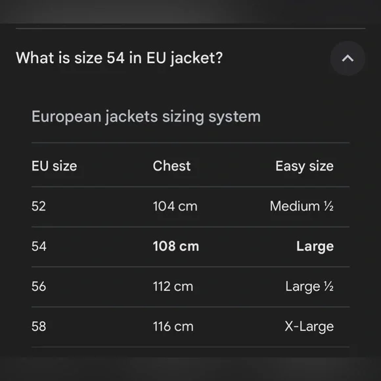This screenshot has width=381, height=381.
Task: Select the 'X-Large' easy size cell
Action: 309,327
